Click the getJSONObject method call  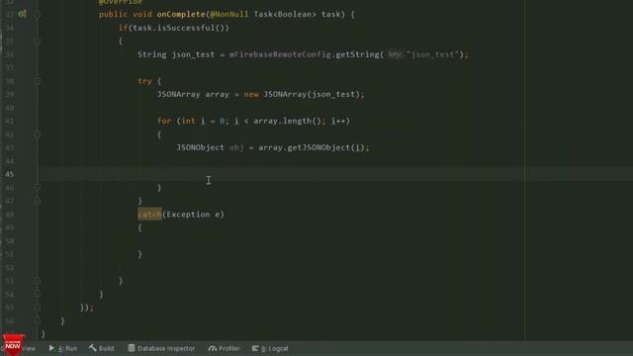(319, 147)
